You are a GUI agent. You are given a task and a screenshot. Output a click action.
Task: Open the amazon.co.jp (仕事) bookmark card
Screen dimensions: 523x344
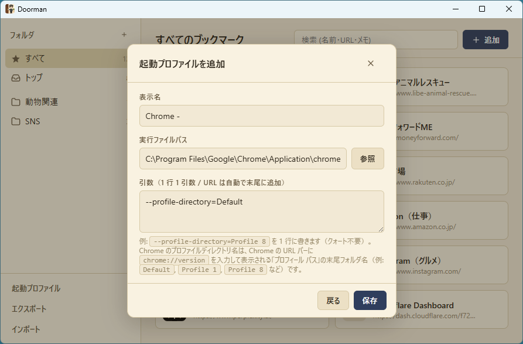(x=452, y=220)
